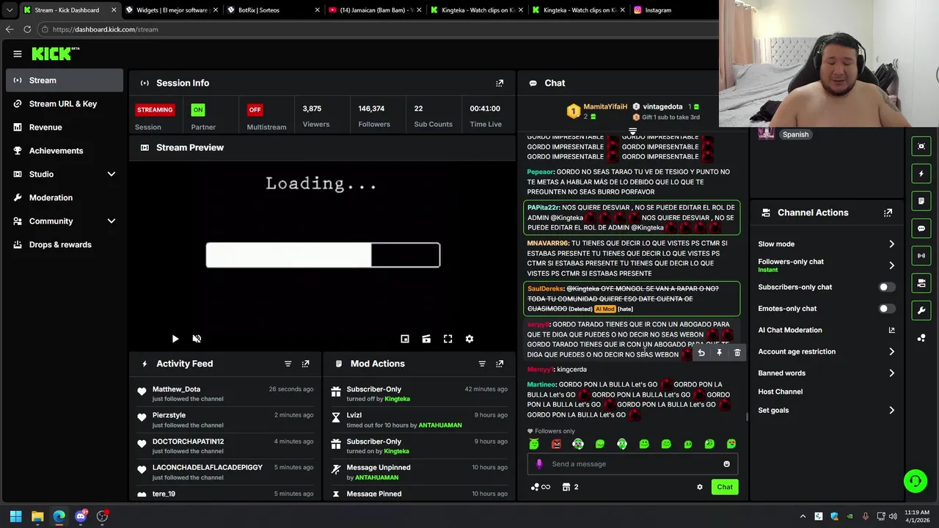Viewport: 939px width, 528px height.
Task: Toggle the mod actions log widget in right rail
Action: tap(921, 201)
